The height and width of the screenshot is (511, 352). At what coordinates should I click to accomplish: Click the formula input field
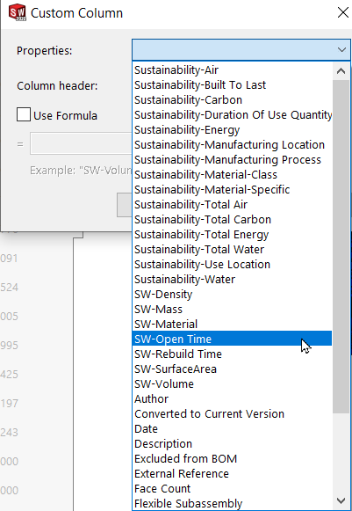click(x=82, y=143)
